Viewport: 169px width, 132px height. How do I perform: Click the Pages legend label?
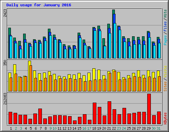point(165,40)
